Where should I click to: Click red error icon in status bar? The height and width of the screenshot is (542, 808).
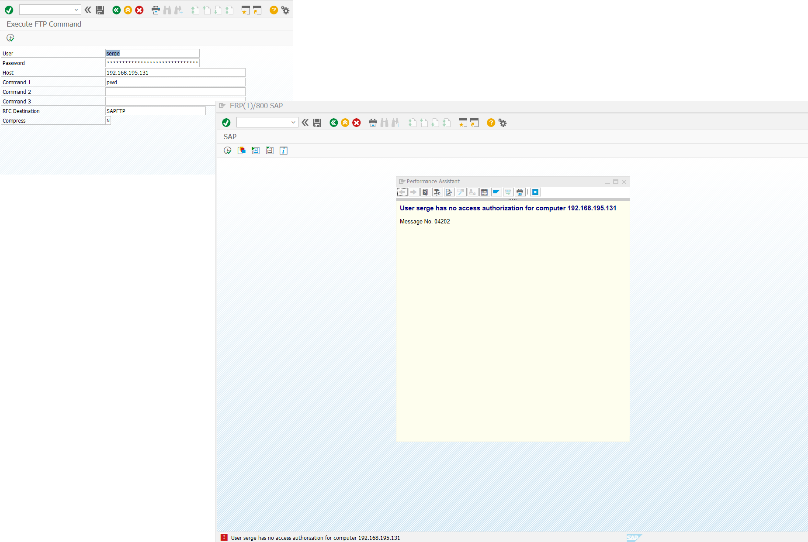pyautogui.click(x=224, y=537)
